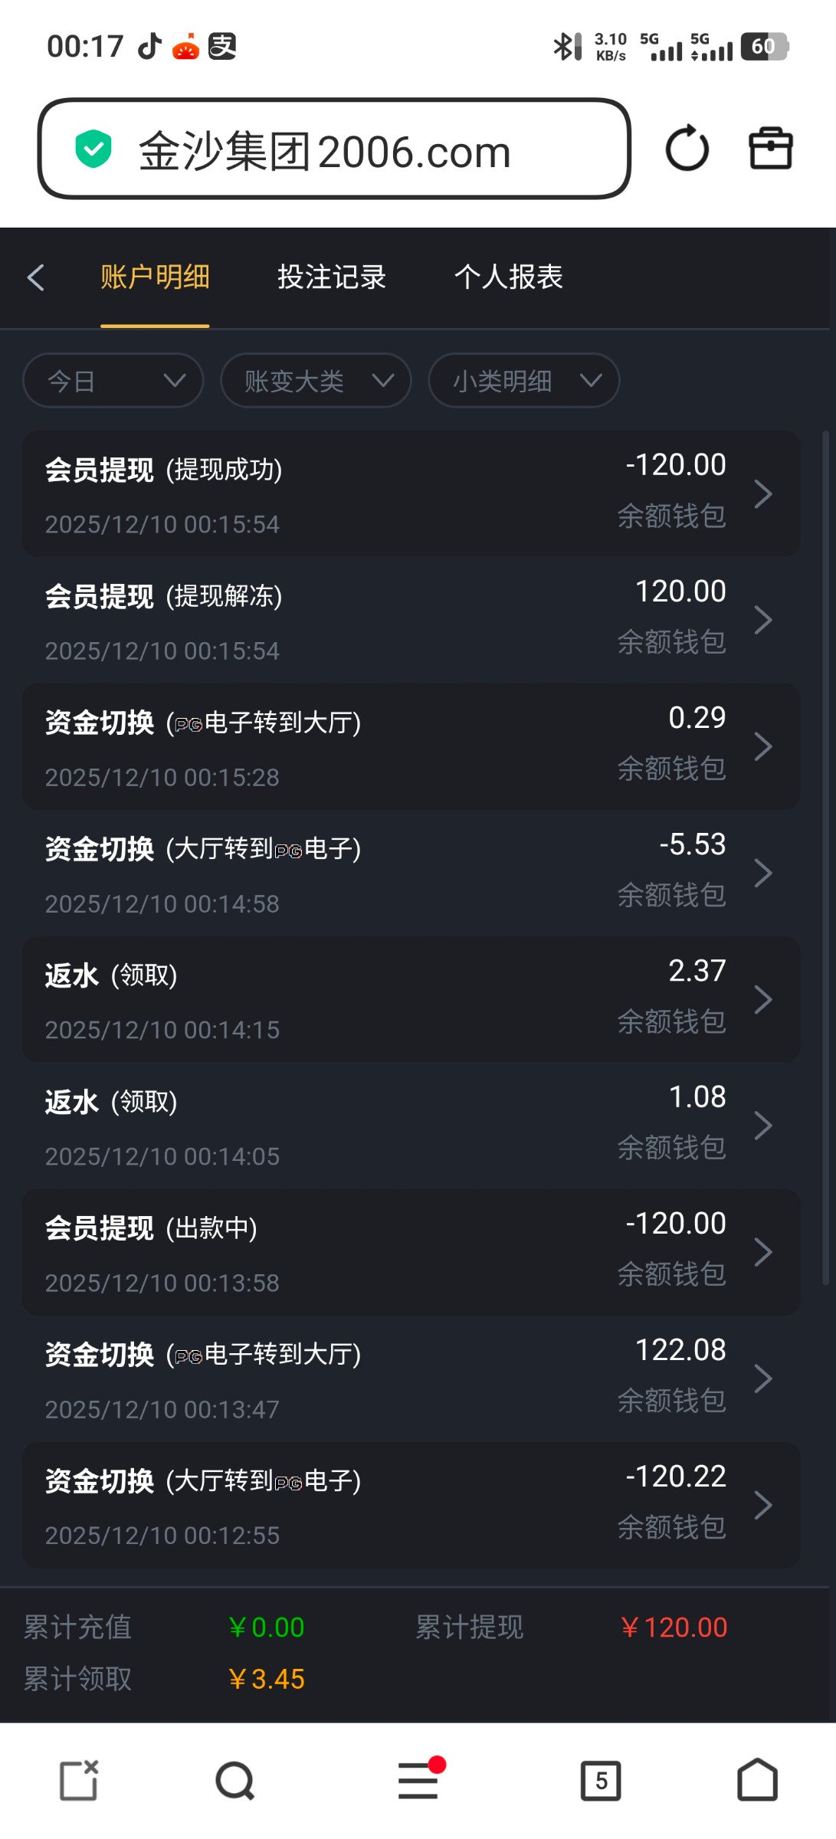Switch to the 个人报表 tab
836x1839 pixels.
509,277
